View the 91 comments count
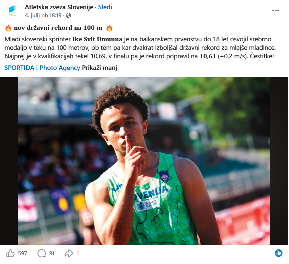Viewport: 289px width, 264px height. [x=52, y=254]
